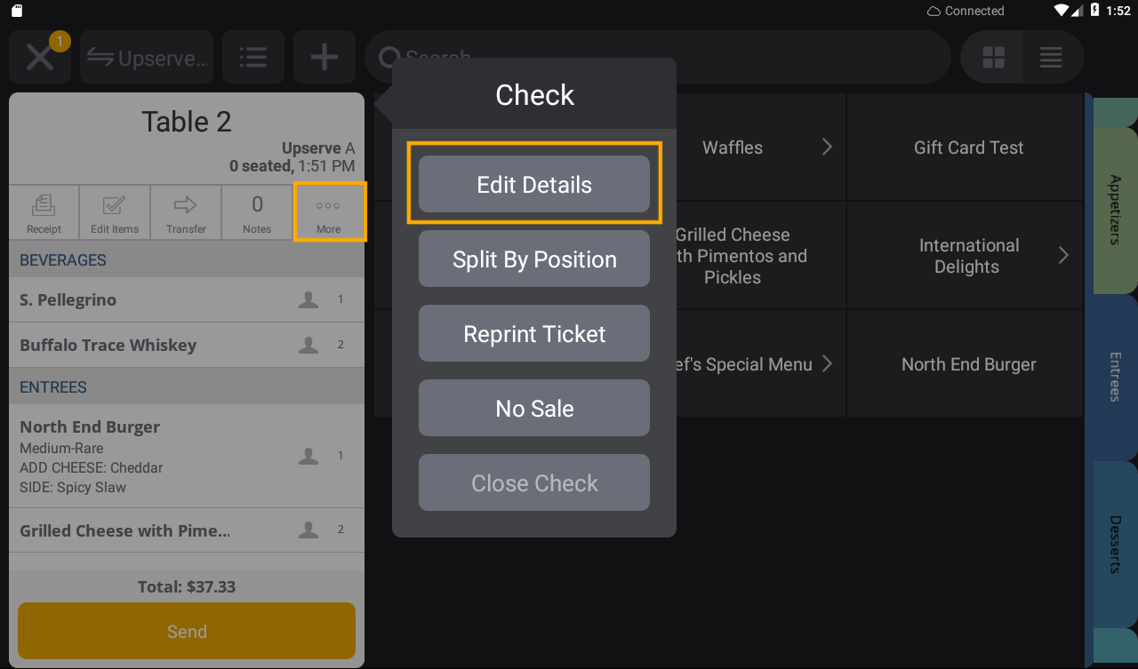Tap the battery status icon
Image resolution: width=1138 pixels, height=669 pixels.
(x=1094, y=11)
